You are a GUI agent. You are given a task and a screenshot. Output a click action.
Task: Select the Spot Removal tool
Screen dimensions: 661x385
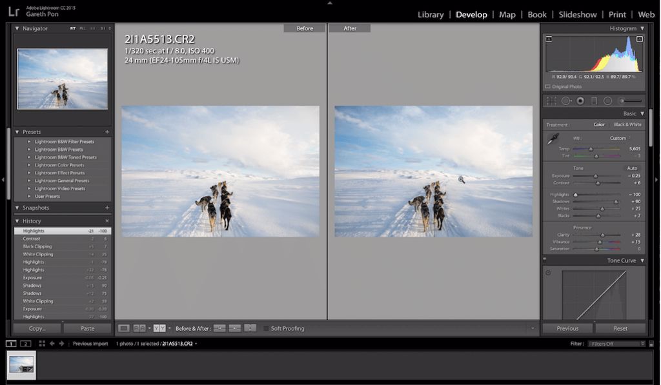coord(566,101)
